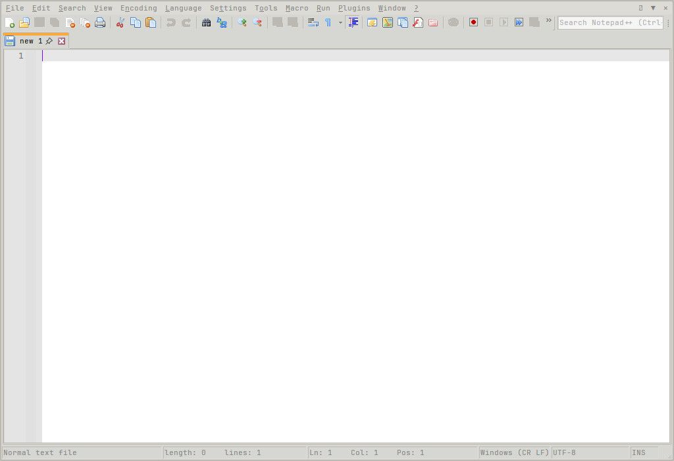
Task: Click the Windows (CR LF) status entry
Action: 515,453
